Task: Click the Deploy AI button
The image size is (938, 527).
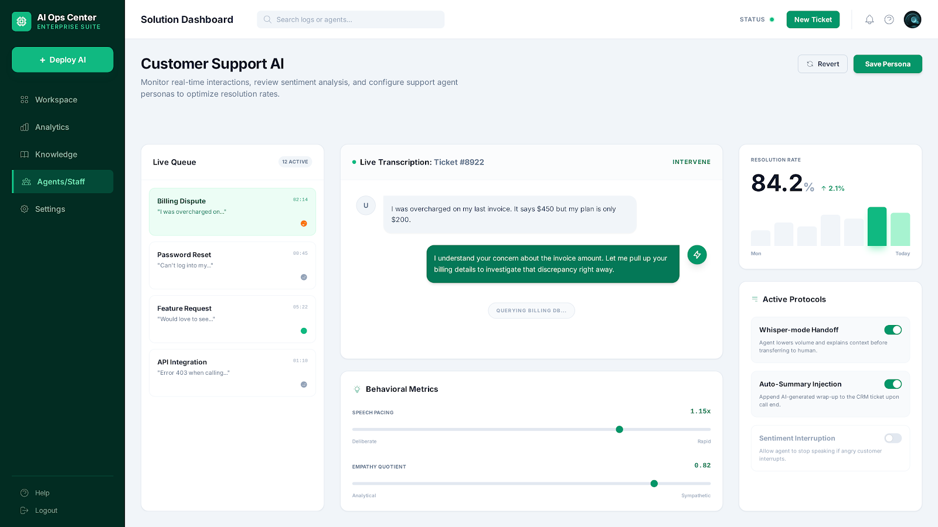Action: tap(63, 60)
